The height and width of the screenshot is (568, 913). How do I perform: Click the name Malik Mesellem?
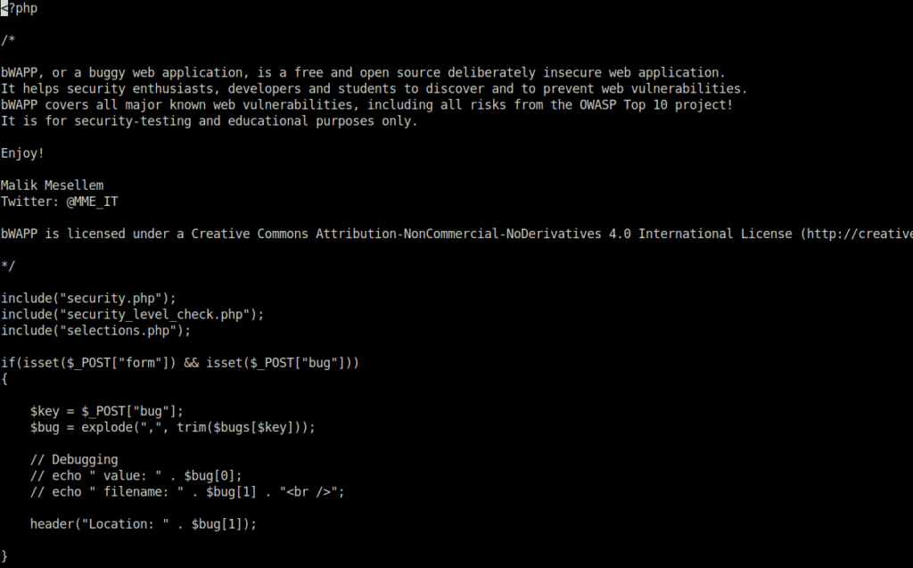(53, 185)
